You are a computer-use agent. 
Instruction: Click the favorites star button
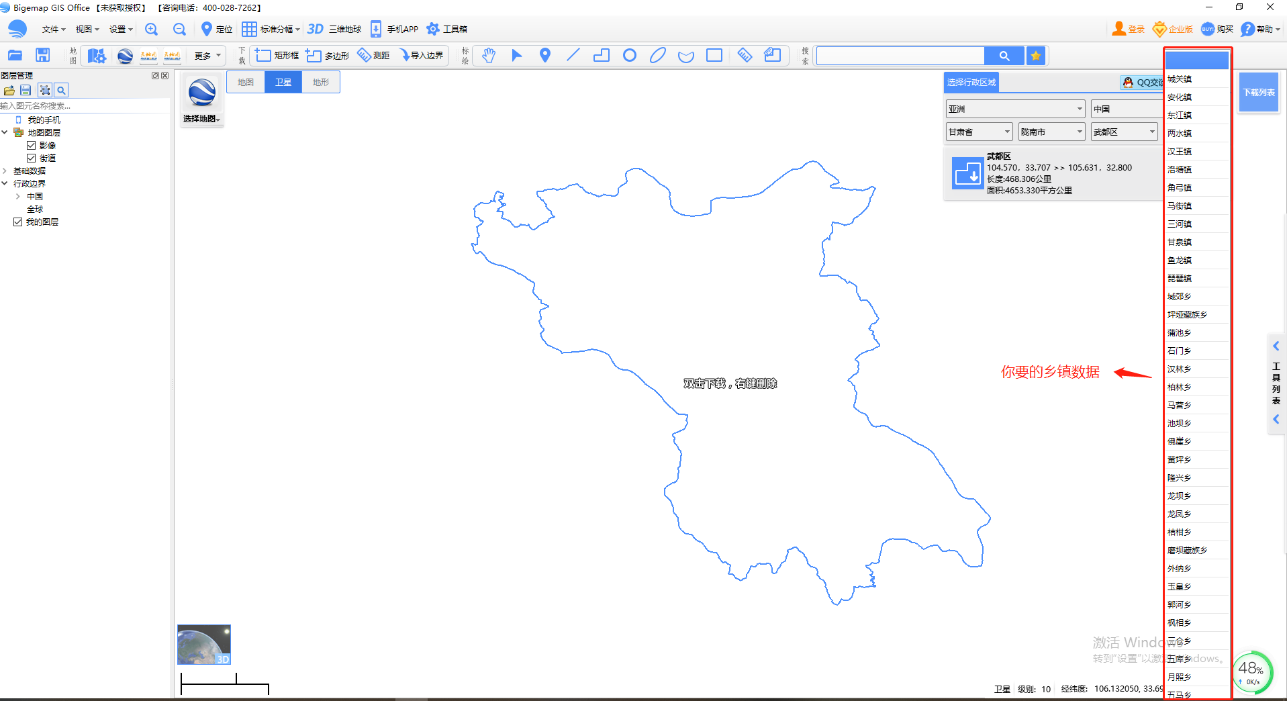(x=1036, y=56)
